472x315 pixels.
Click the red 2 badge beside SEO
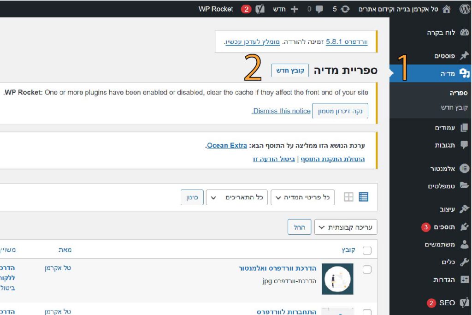(431, 303)
